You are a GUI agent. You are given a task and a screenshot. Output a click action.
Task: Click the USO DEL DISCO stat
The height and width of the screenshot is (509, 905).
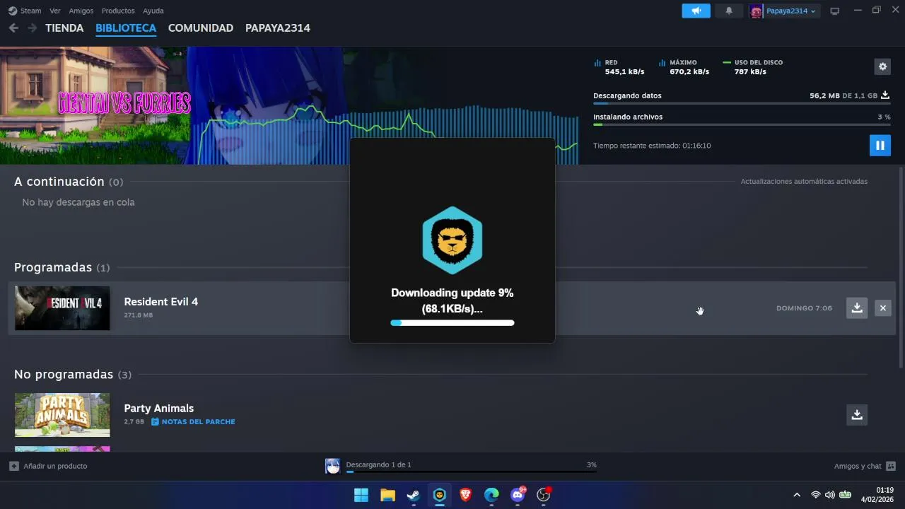(753, 67)
